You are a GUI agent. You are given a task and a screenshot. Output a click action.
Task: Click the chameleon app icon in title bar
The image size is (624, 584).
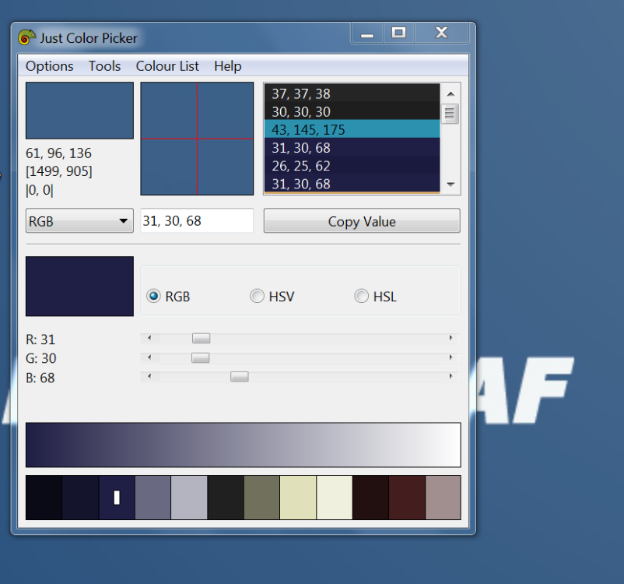pyautogui.click(x=27, y=37)
